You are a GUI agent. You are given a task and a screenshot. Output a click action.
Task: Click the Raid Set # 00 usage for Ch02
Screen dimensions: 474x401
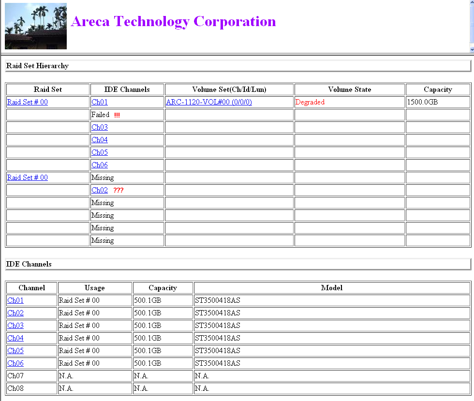pos(79,313)
